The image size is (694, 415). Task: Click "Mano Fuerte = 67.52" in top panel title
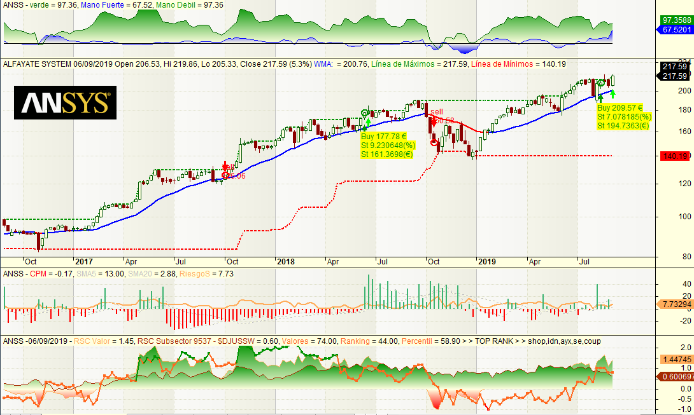[x=117, y=5]
